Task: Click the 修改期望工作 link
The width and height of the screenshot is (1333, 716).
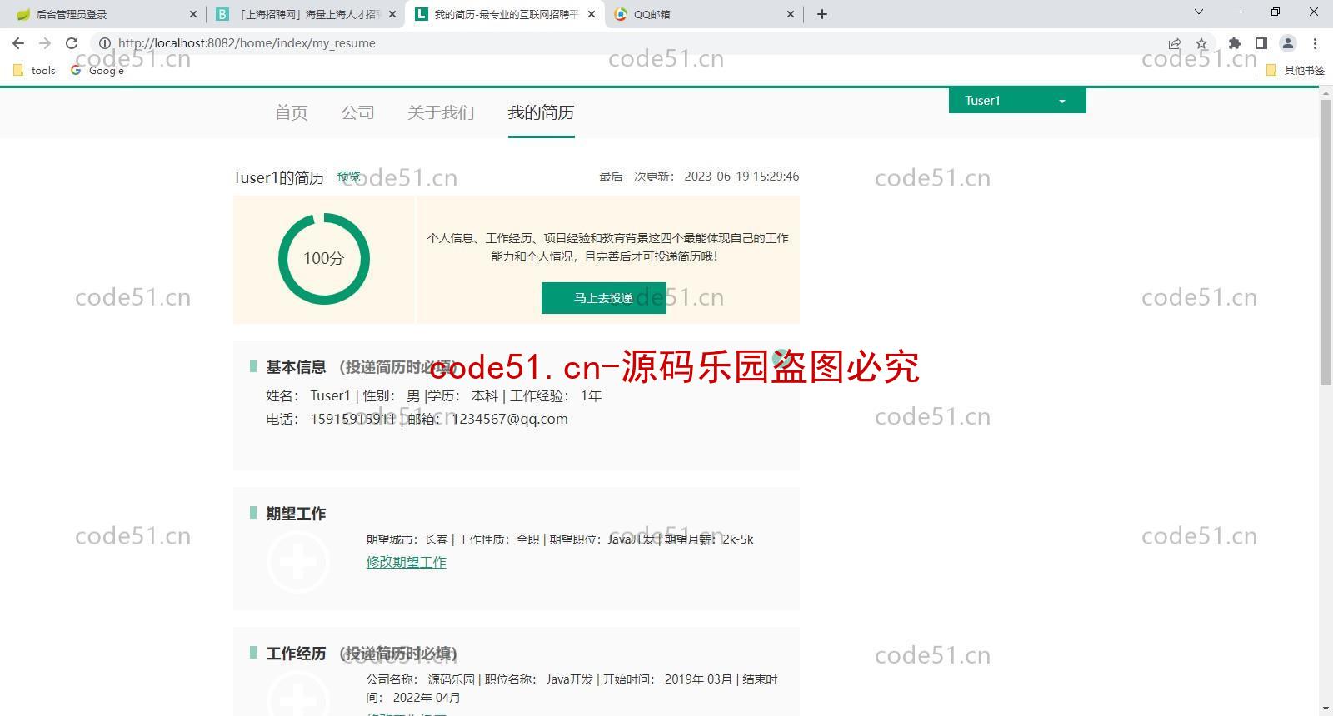Action: click(407, 563)
